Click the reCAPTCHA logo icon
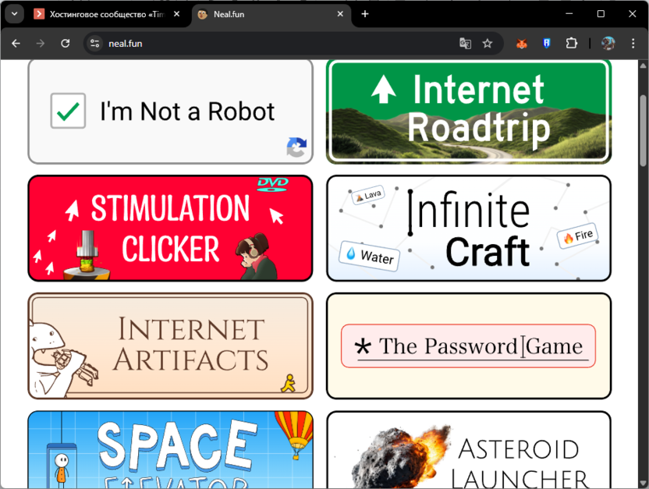Image resolution: width=649 pixels, height=489 pixels. (x=296, y=147)
